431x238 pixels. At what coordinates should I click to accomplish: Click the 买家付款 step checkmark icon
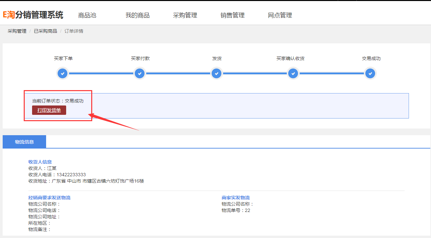coord(140,73)
